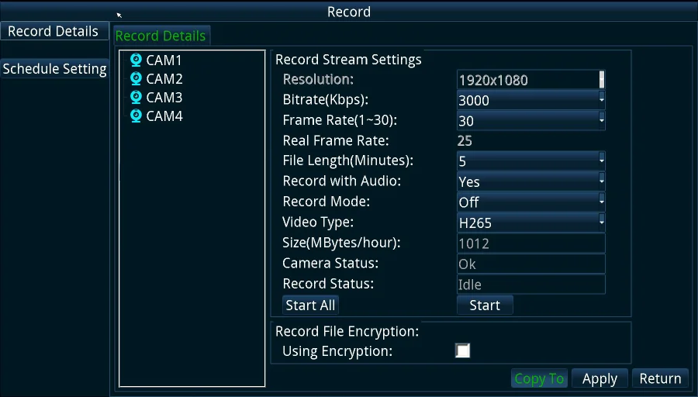Click the Apply button
Image resolution: width=698 pixels, height=397 pixels.
click(600, 378)
